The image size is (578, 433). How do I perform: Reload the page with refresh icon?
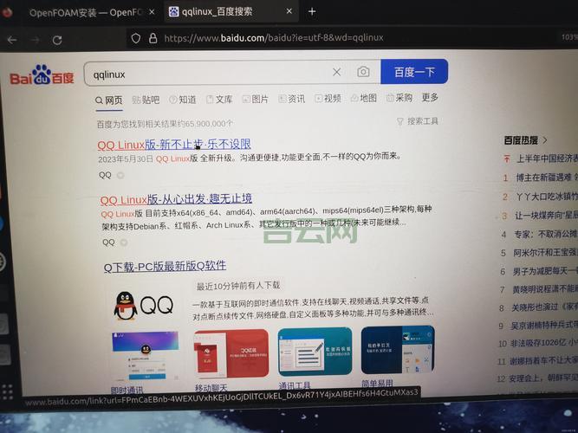click(57, 40)
